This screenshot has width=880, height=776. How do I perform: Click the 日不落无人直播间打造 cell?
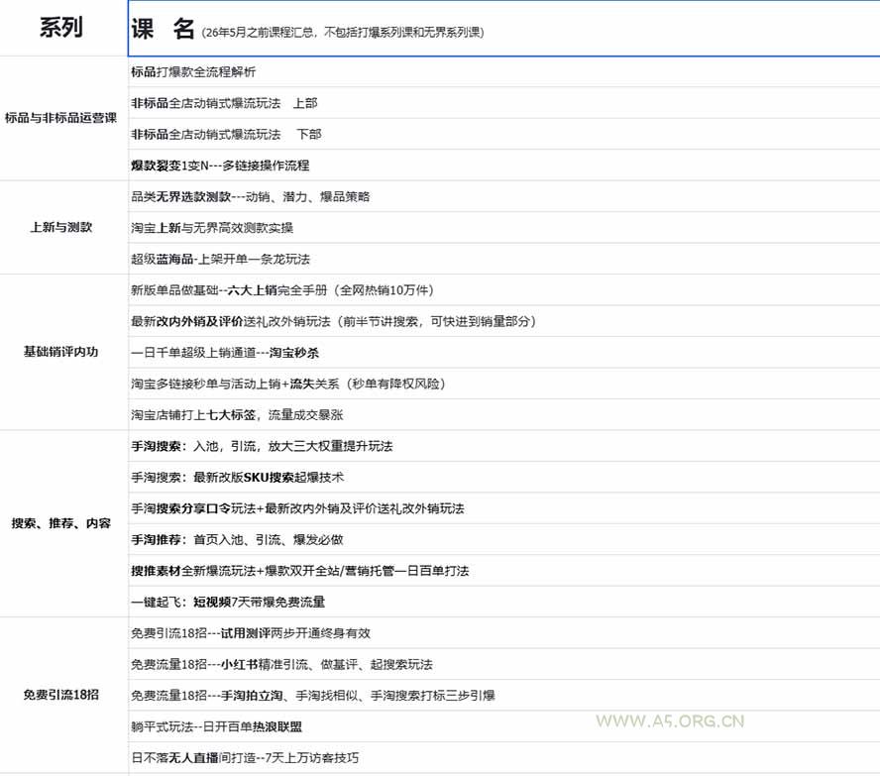tap(504, 758)
